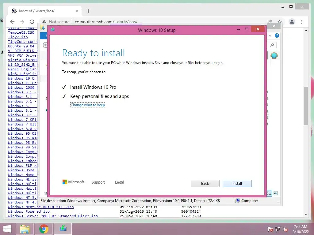Open the Windows Powered.iso link
Viewport: 314px width, 235px height.
coord(29,211)
